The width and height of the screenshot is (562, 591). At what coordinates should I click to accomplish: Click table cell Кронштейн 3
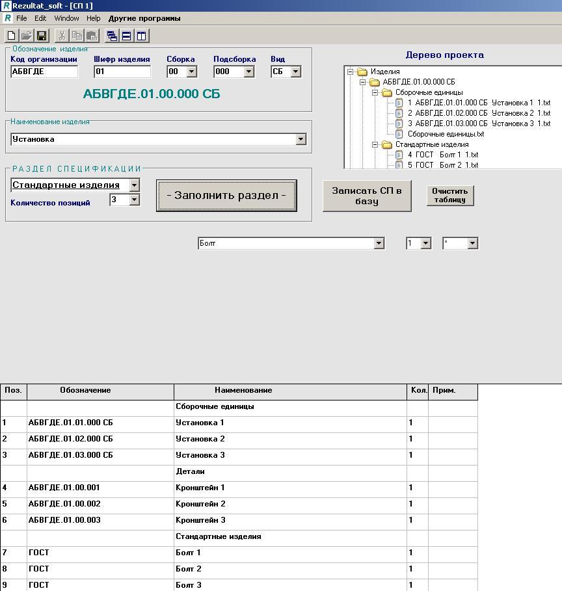point(290,521)
